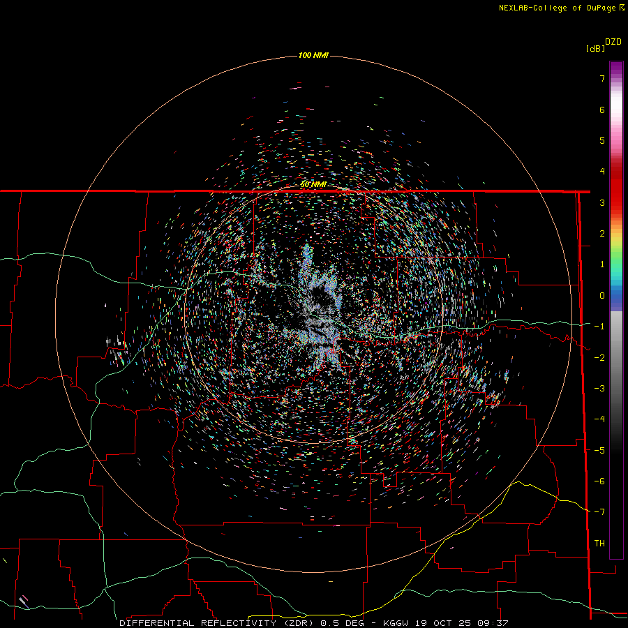Click the 3 value on color scale
The height and width of the screenshot is (628, 628).
point(602,202)
